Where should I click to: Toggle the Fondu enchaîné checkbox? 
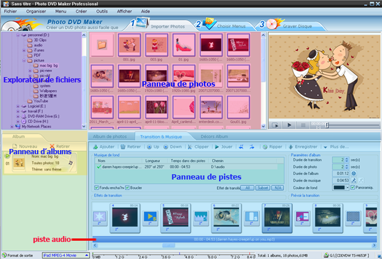(96, 188)
